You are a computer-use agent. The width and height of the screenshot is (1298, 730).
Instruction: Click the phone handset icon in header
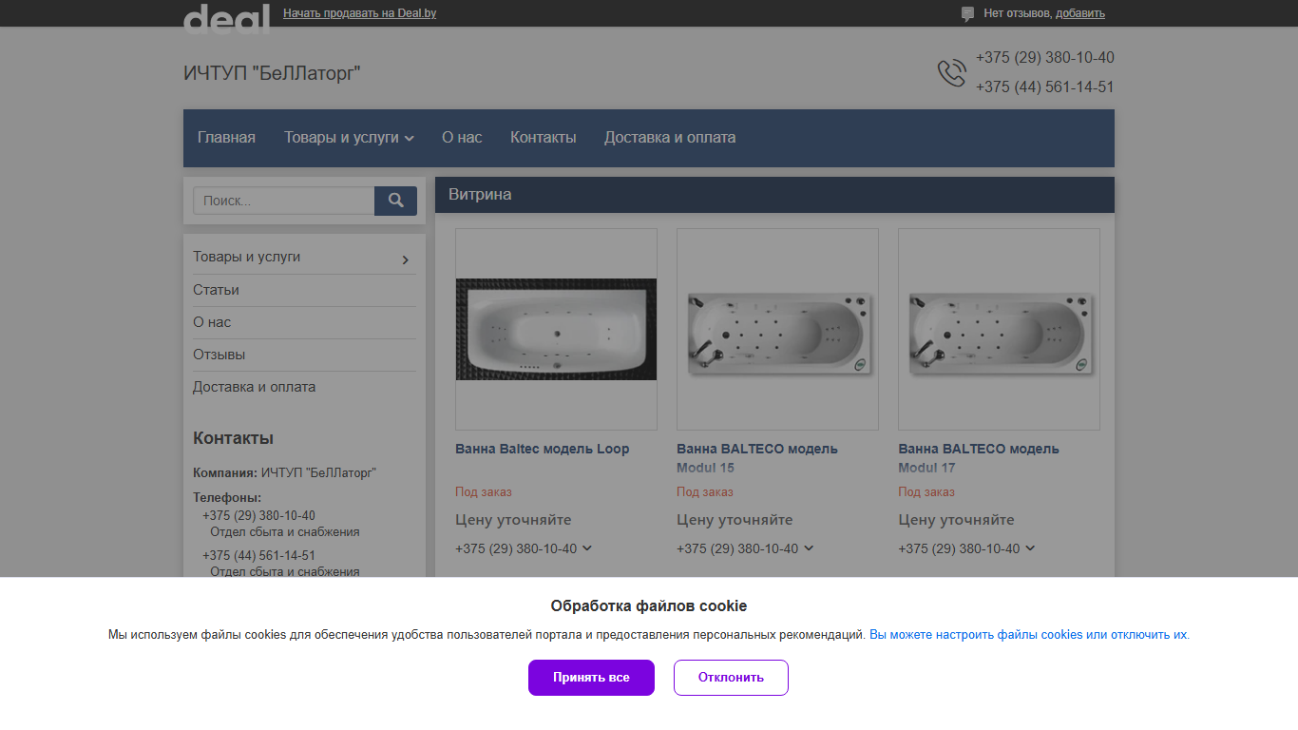coord(951,72)
